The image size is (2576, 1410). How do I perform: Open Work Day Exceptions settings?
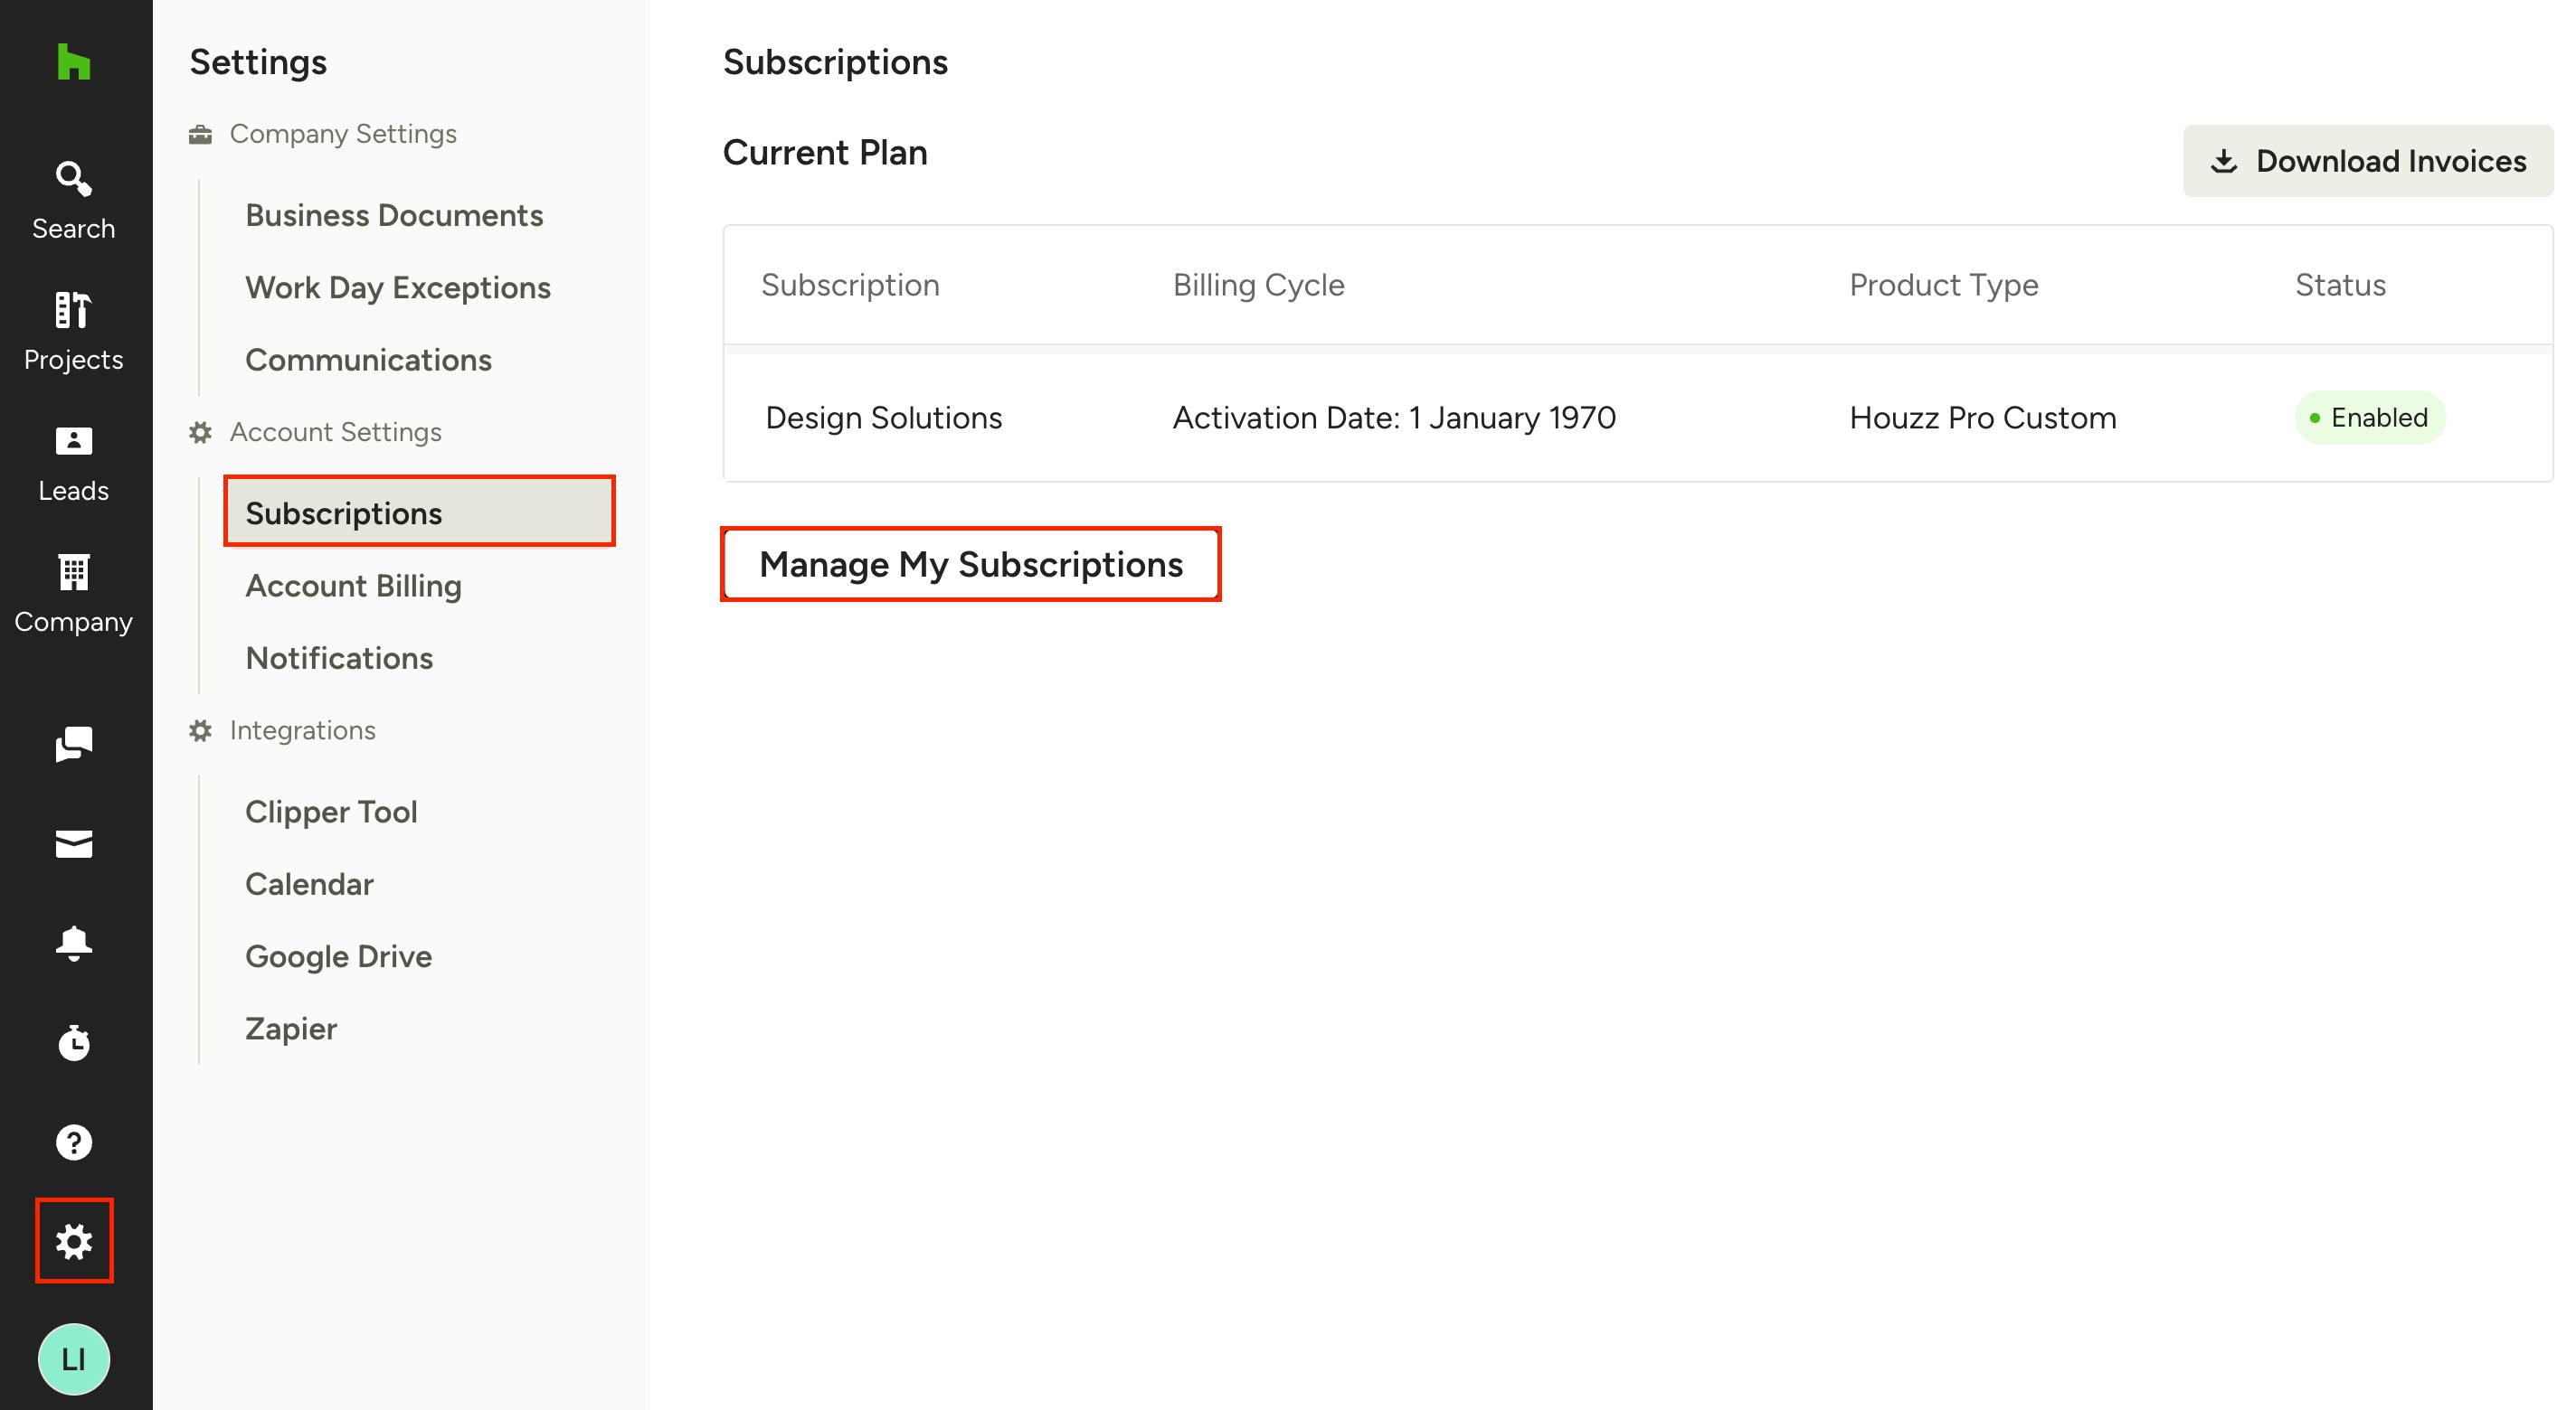[x=398, y=287]
